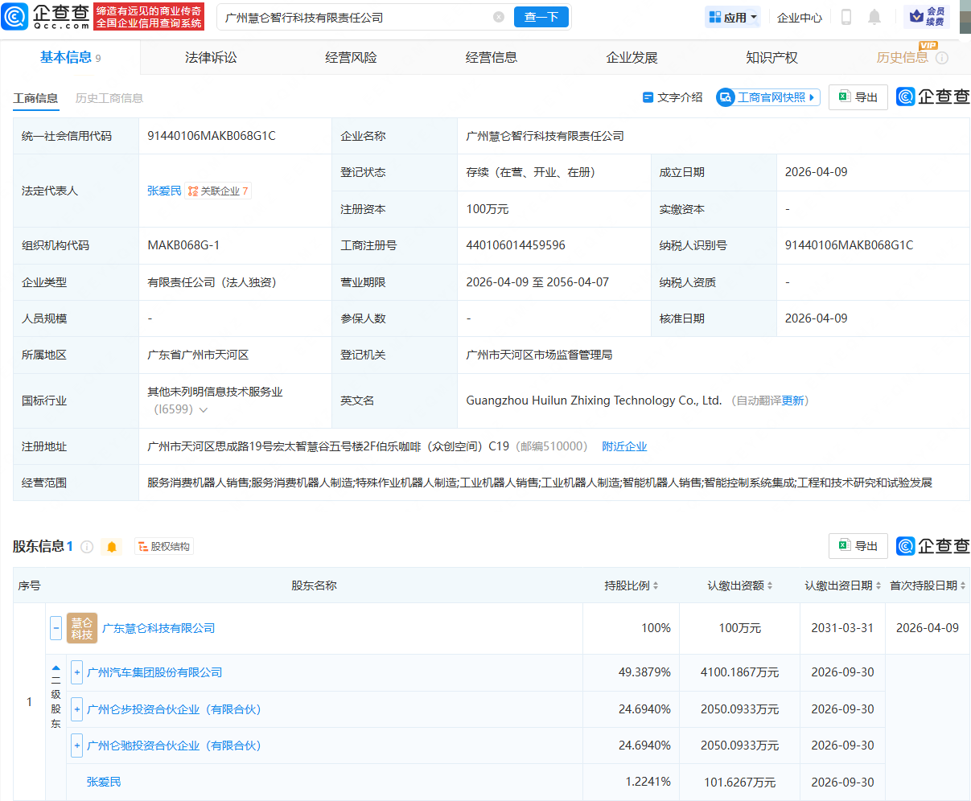Collapse the 广东慧仑科技有限公司 shareholder tree

tap(55, 628)
